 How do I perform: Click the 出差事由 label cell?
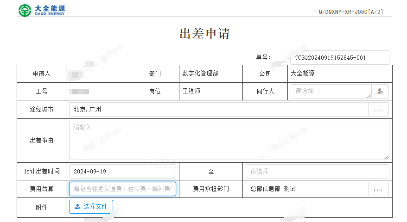[42, 141]
